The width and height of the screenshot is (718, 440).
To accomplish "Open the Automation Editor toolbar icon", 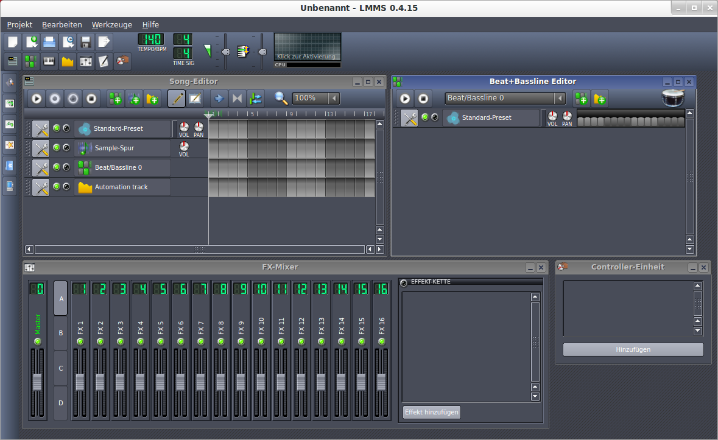I will tap(67, 61).
